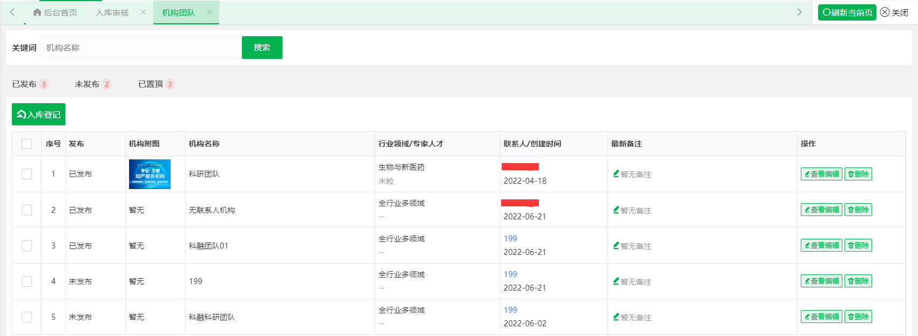Switch to the 入库审核 tab
Viewport: 918px width, 336px height.
coord(112,12)
